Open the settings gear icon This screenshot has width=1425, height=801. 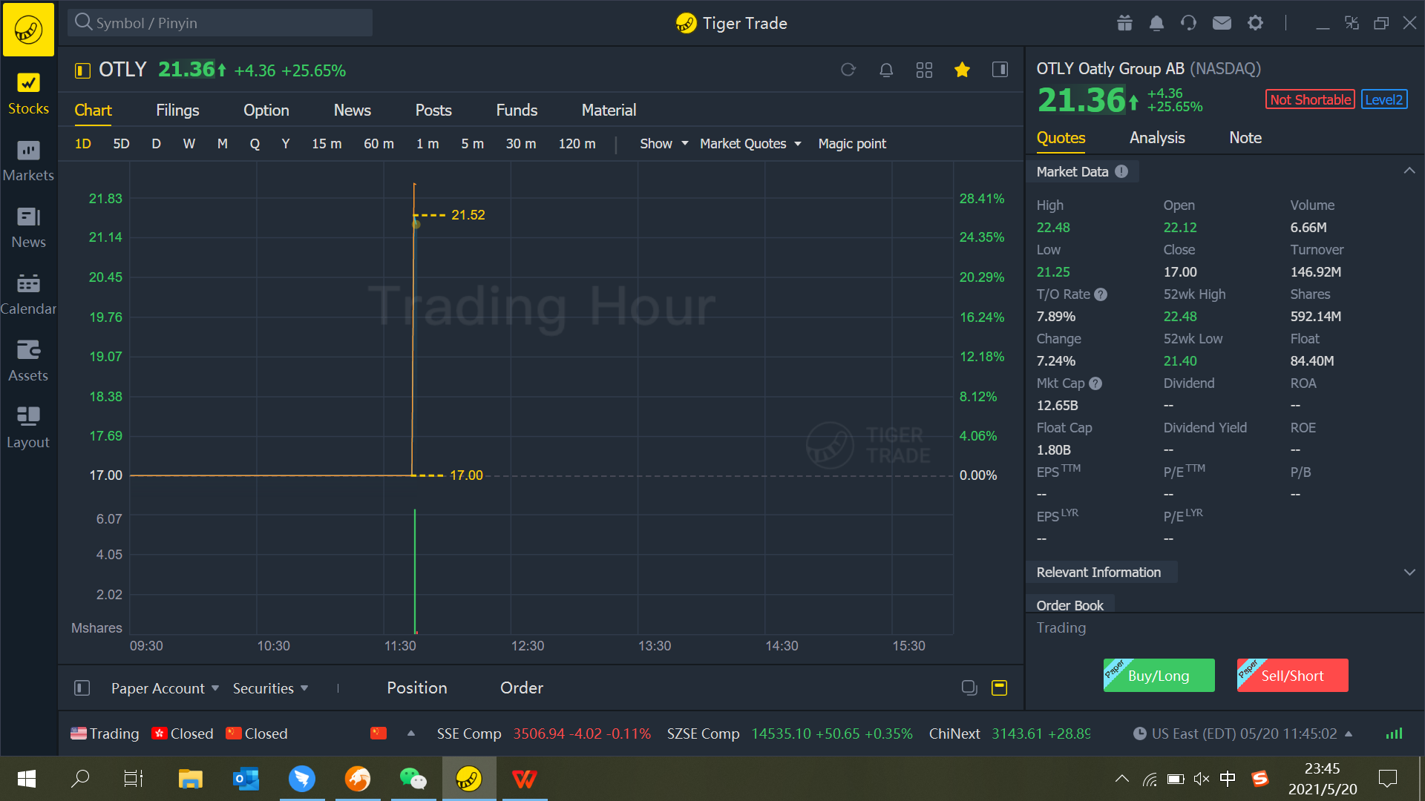coord(1255,23)
